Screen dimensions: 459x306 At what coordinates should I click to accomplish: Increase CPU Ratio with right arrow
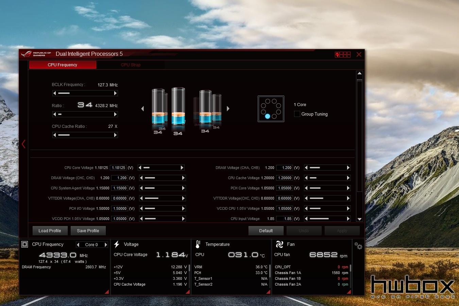[115, 114]
